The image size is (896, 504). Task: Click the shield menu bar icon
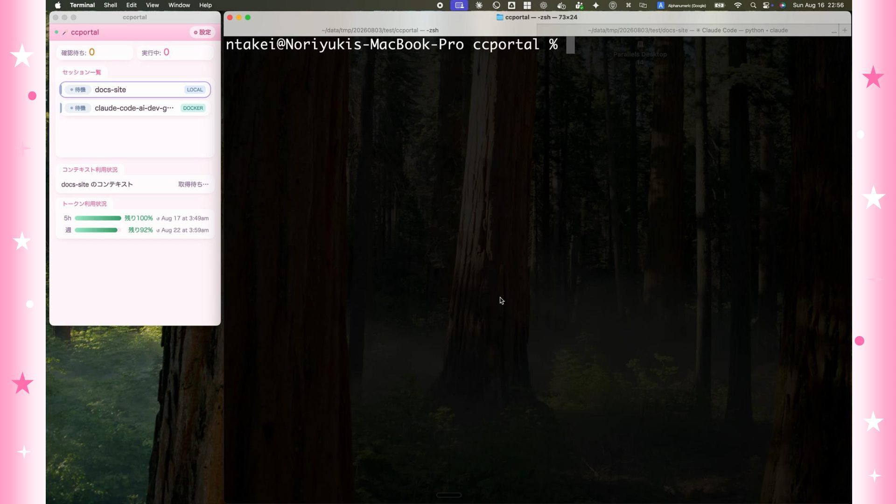(x=613, y=5)
